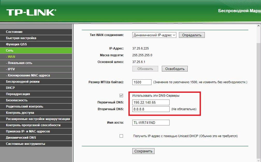Expand the DHCP menu section
The image size is (261, 162).
pos(10,88)
